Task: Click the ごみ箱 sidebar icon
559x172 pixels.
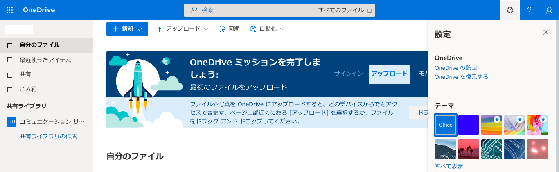Action: click(x=10, y=89)
